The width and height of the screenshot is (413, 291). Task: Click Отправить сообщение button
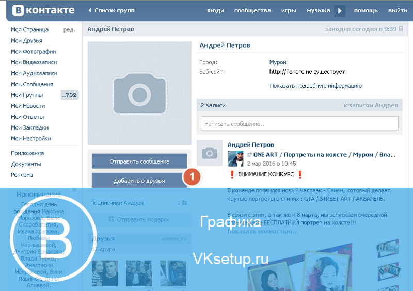pyautogui.click(x=139, y=161)
